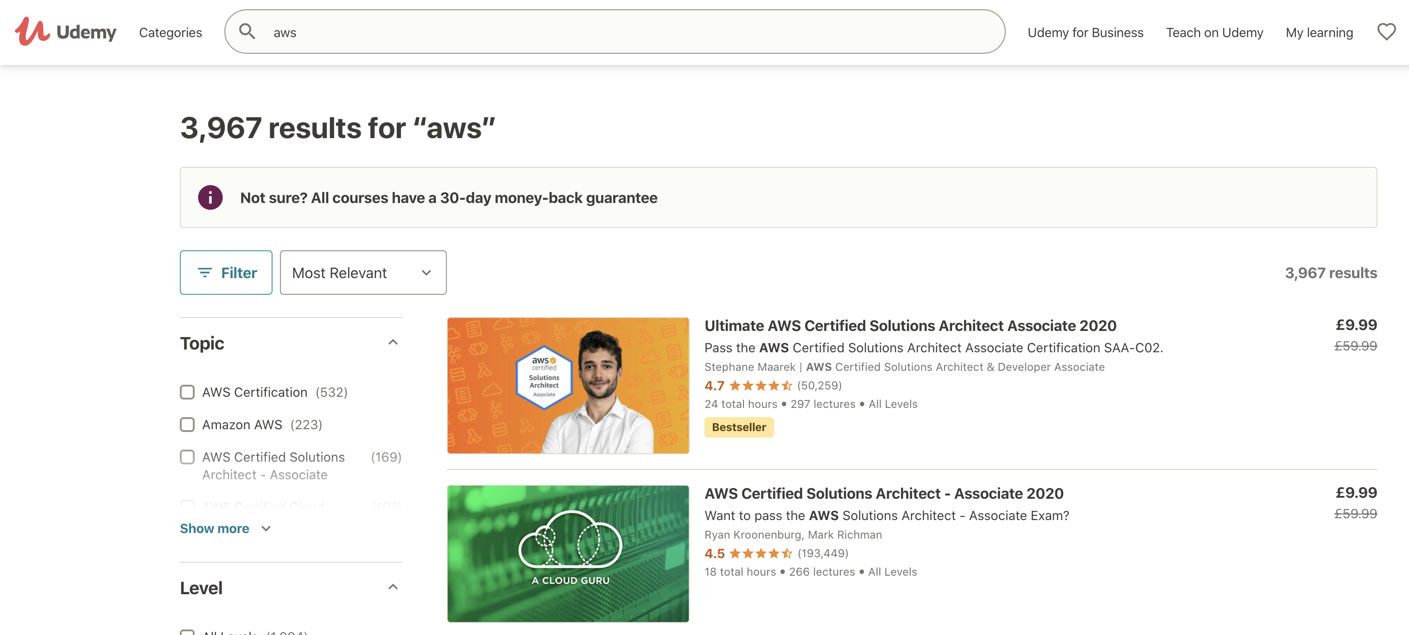Expand the Most Relevant sort dropdown

[362, 272]
